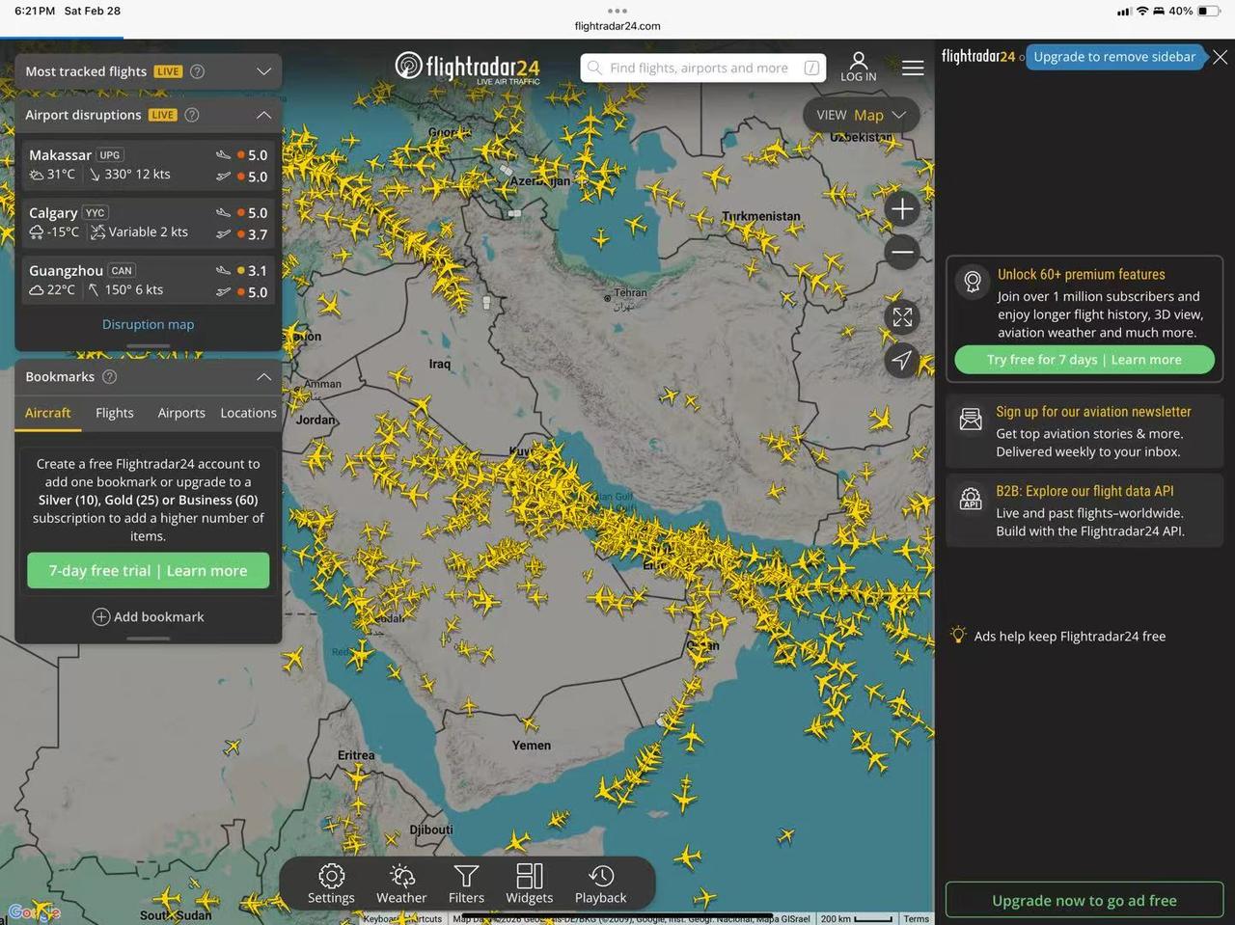The image size is (1235, 925).
Task: Click the Eritrea label on map
Action: pyautogui.click(x=356, y=755)
